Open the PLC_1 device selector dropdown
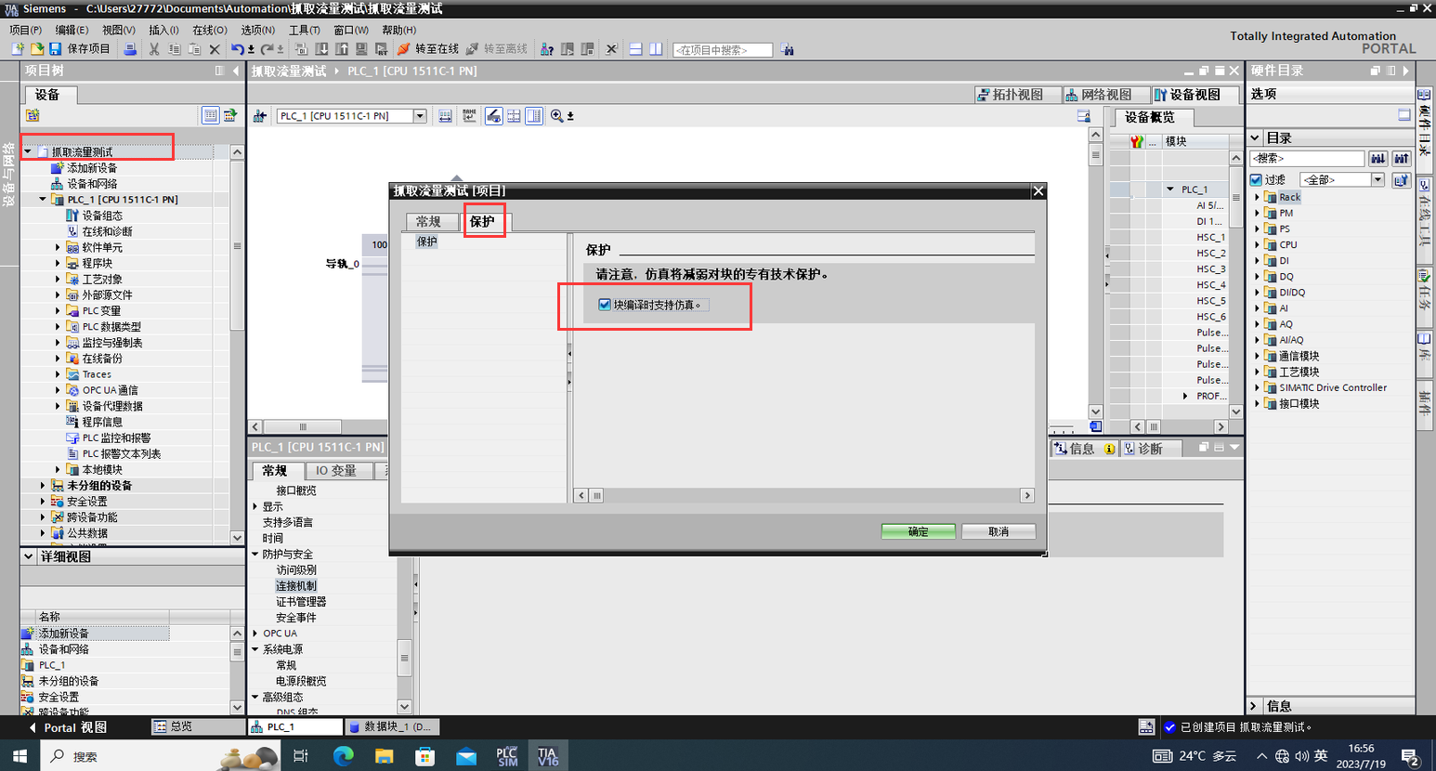The width and height of the screenshot is (1436, 771). (x=420, y=115)
